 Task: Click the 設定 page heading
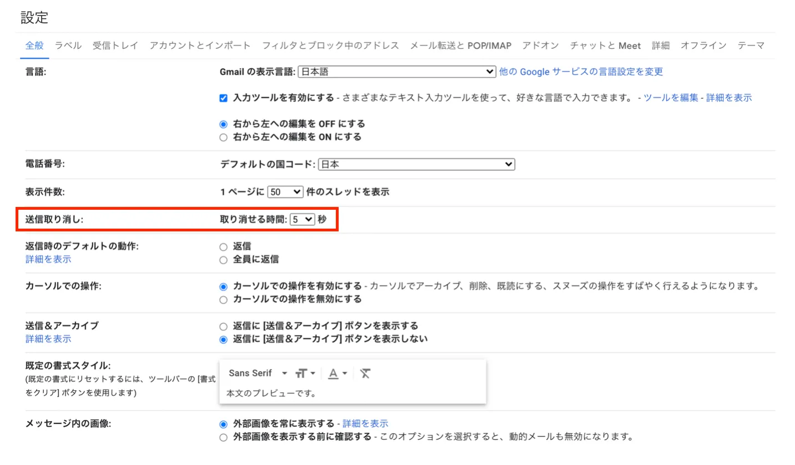(x=34, y=17)
